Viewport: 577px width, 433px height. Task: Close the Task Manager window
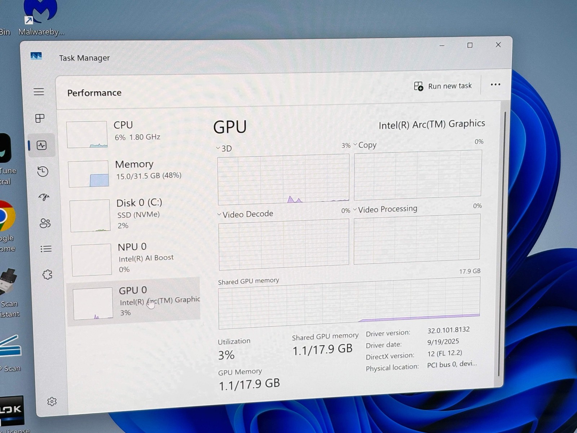498,44
